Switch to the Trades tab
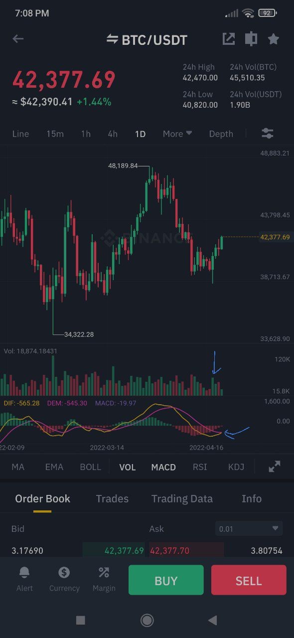 point(112,498)
